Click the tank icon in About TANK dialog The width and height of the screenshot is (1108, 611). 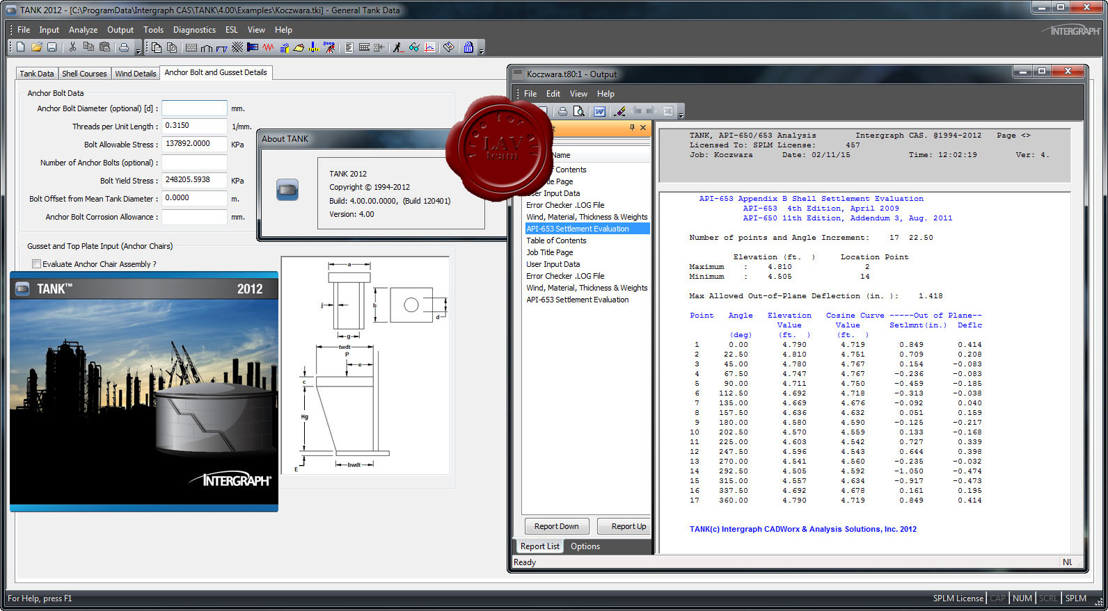pyautogui.click(x=287, y=190)
